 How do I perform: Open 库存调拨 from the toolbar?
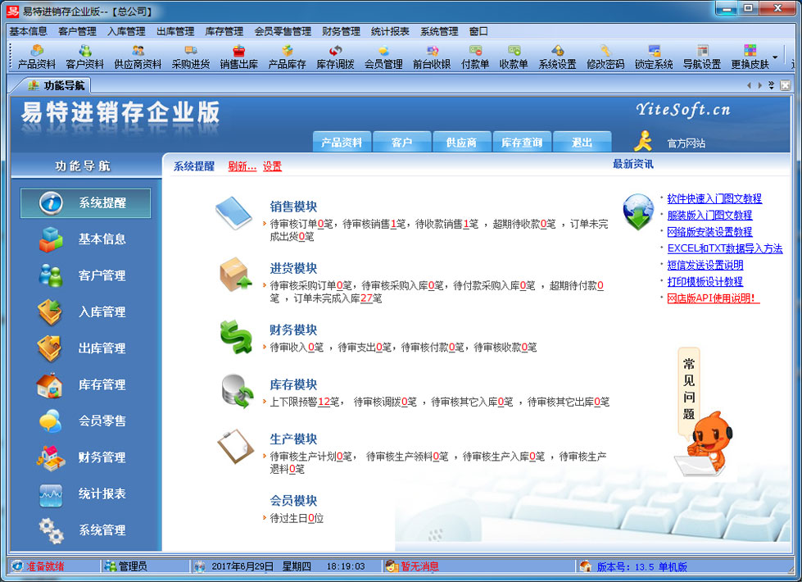tap(335, 57)
